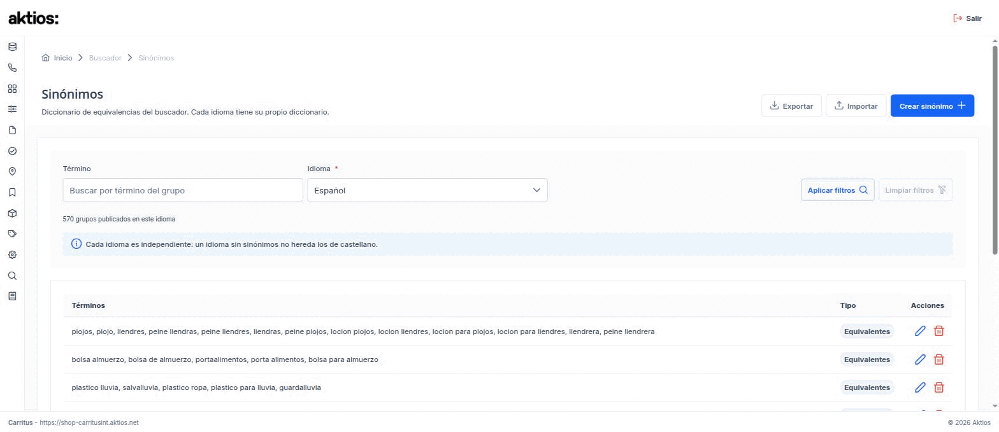Edit the 'piojos, piojo, liendres' synonym group
999x432 pixels.
tap(920, 331)
